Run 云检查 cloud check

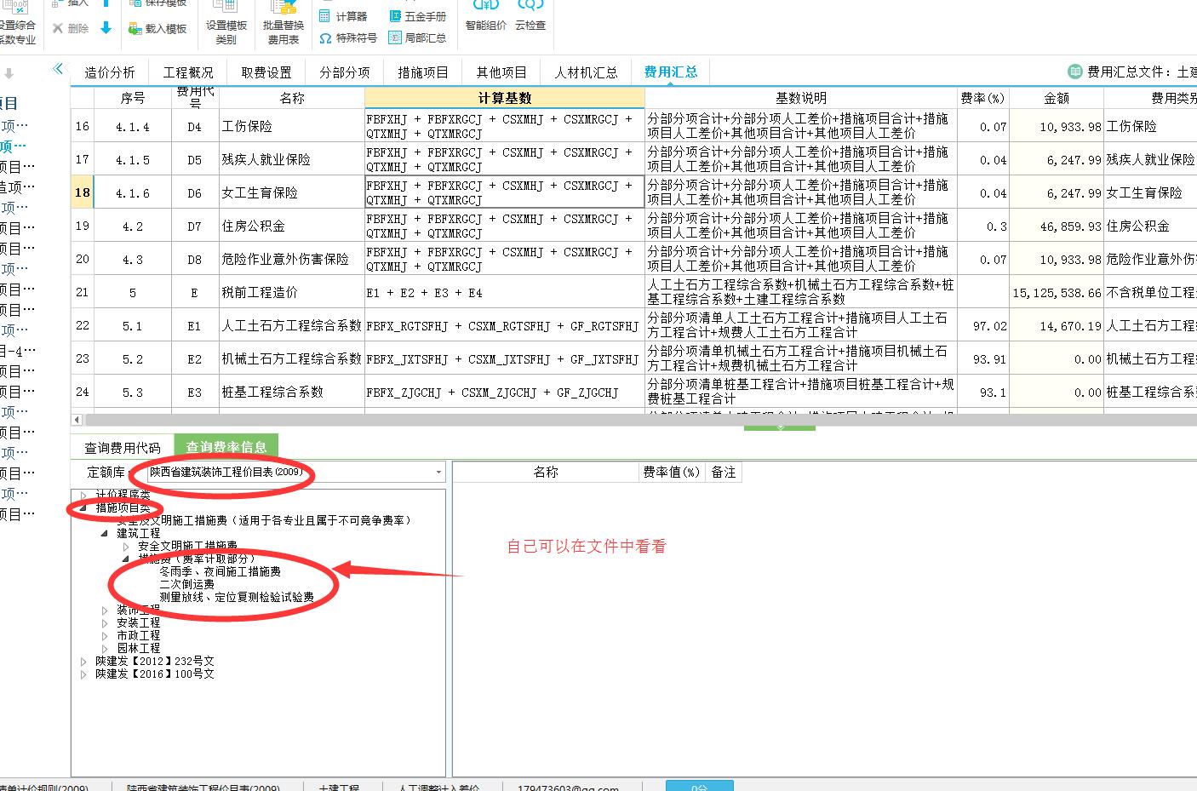[530, 17]
